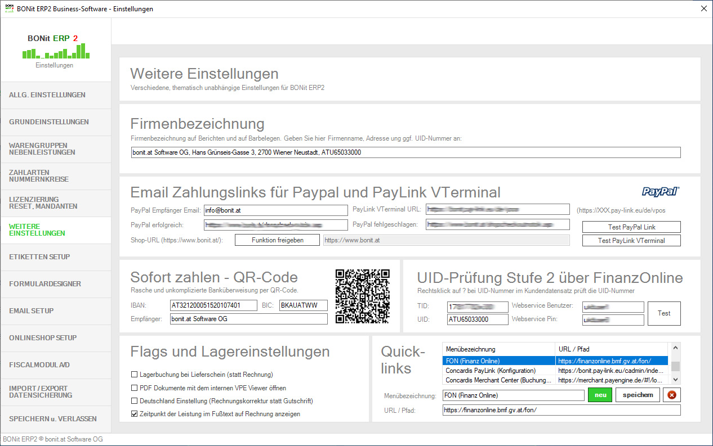Open WARENGRUPPEN NEBENLEISTUNGEN settings
The width and height of the screenshot is (713, 446).
[56, 149]
